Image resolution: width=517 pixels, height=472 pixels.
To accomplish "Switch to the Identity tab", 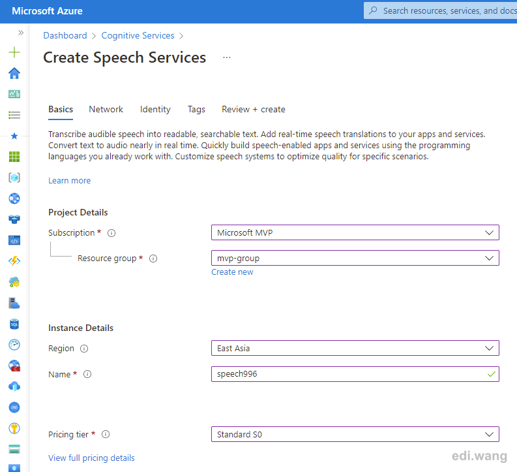I will tap(155, 109).
